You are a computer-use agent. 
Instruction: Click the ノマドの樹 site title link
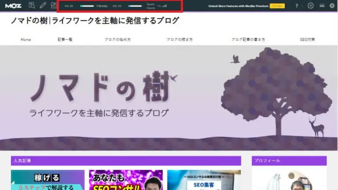(95, 21)
